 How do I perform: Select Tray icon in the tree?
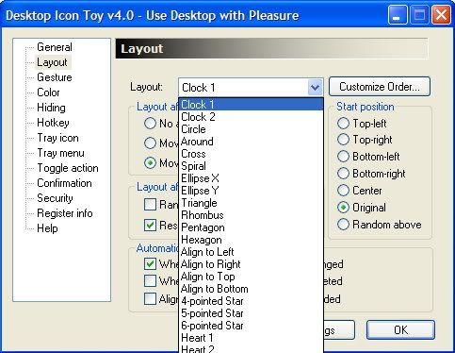[57, 138]
